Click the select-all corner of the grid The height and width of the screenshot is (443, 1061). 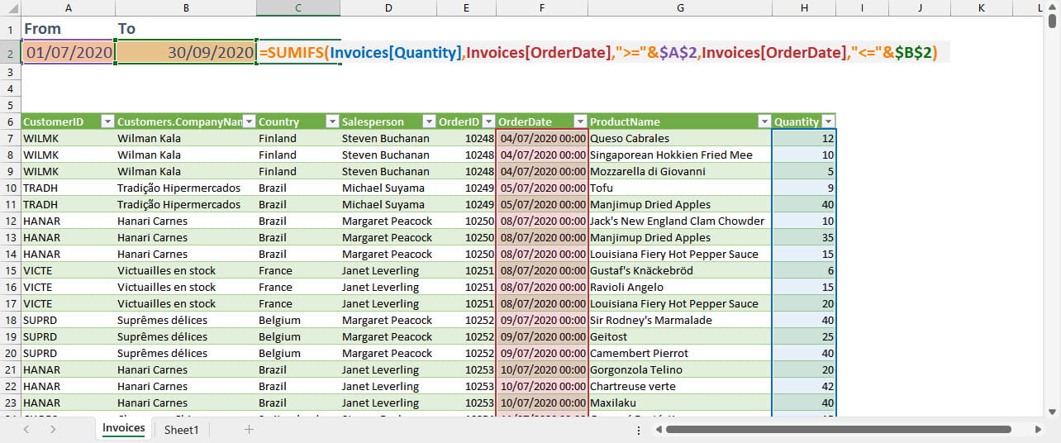click(x=10, y=8)
